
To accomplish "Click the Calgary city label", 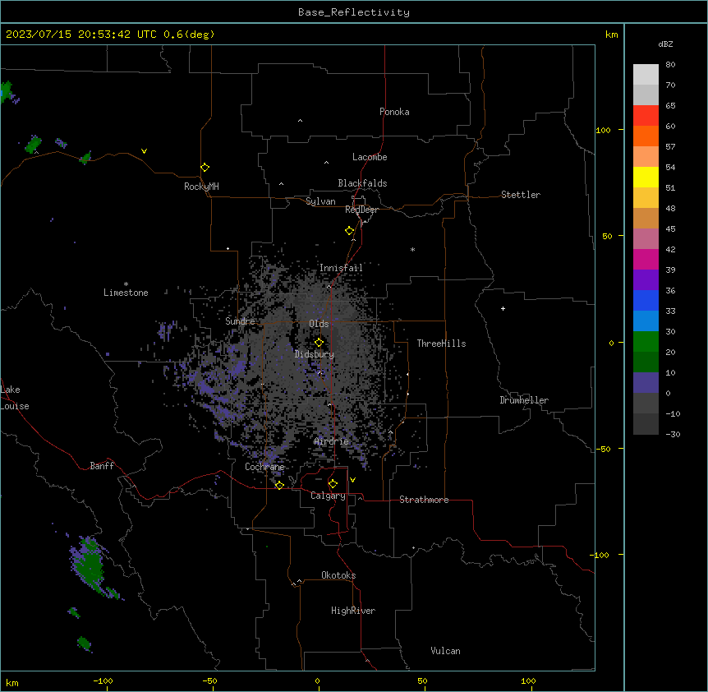I will [x=328, y=496].
